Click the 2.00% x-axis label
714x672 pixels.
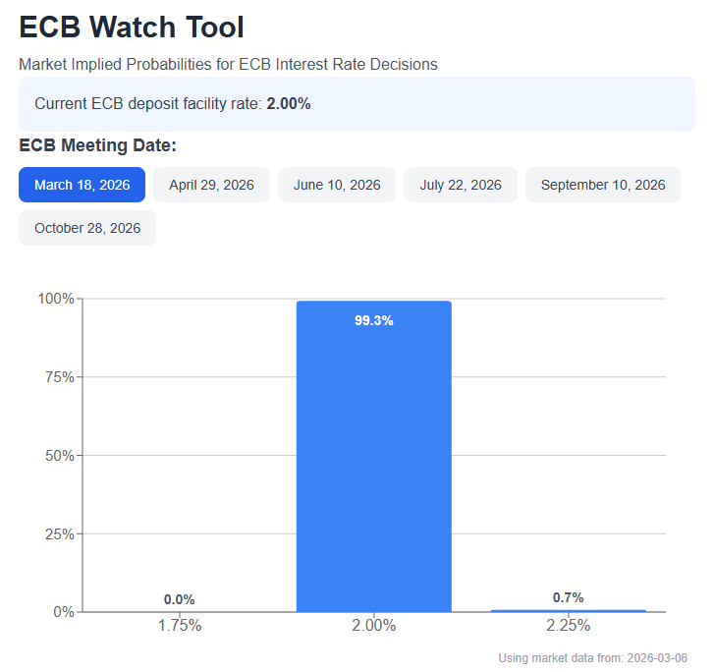click(373, 626)
